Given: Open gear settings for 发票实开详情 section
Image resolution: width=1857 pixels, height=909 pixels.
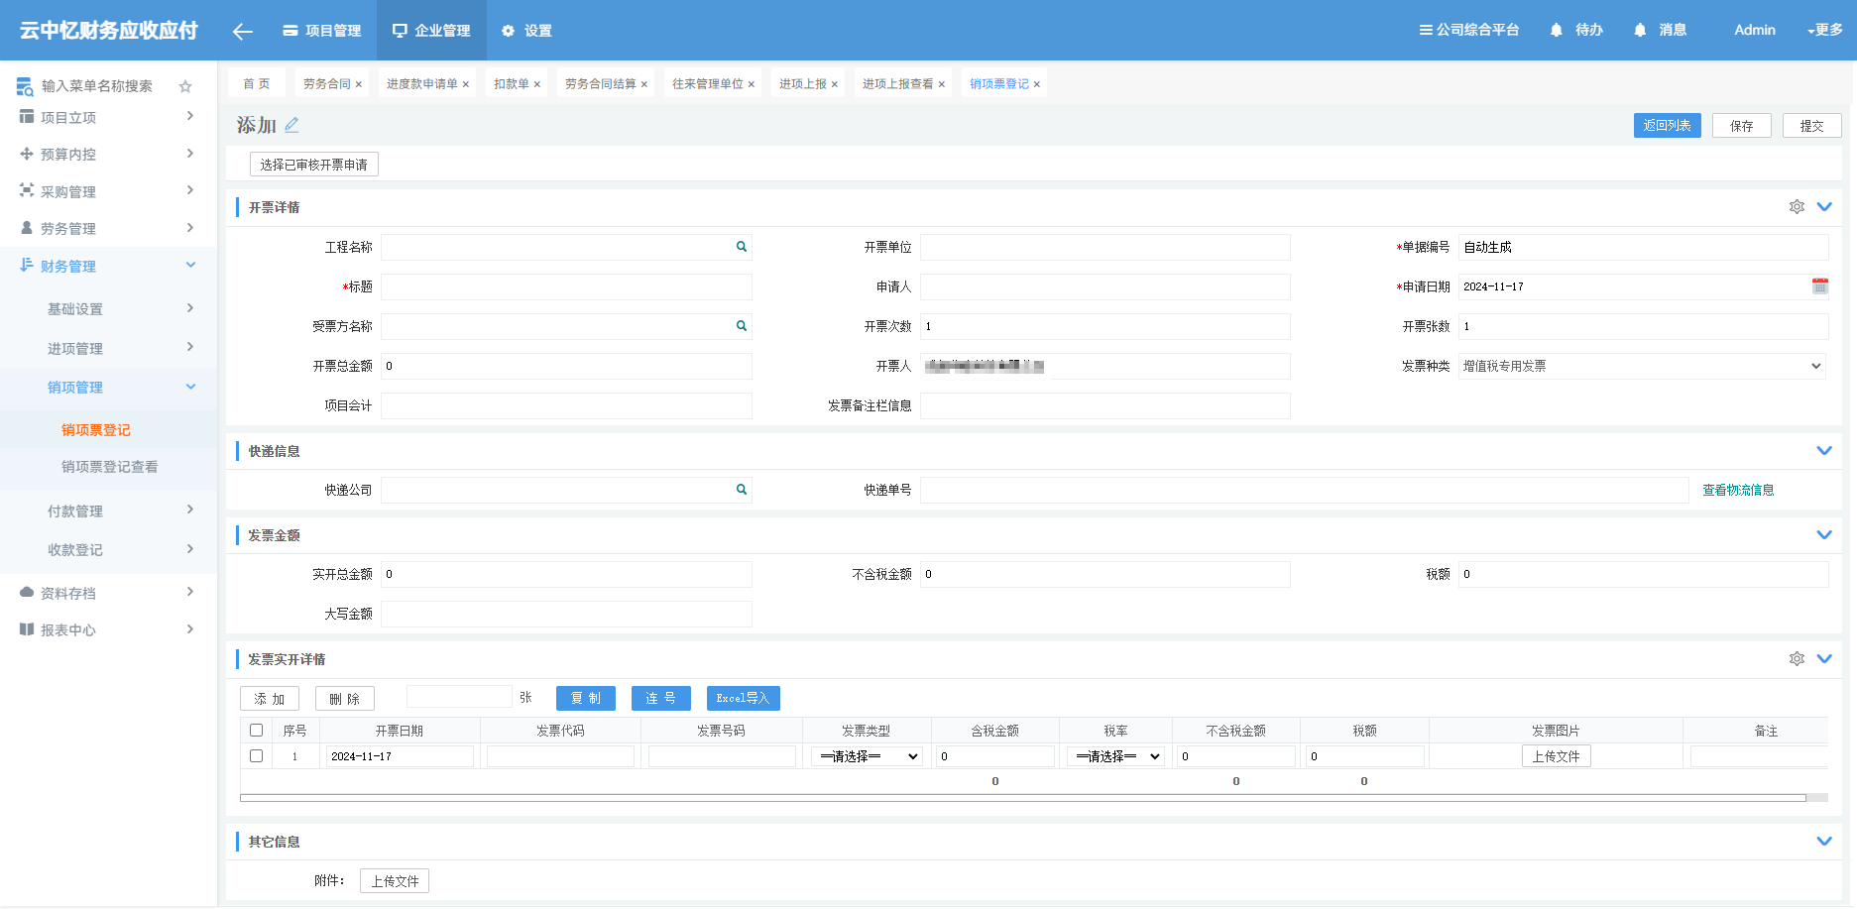Looking at the screenshot, I should (1797, 659).
